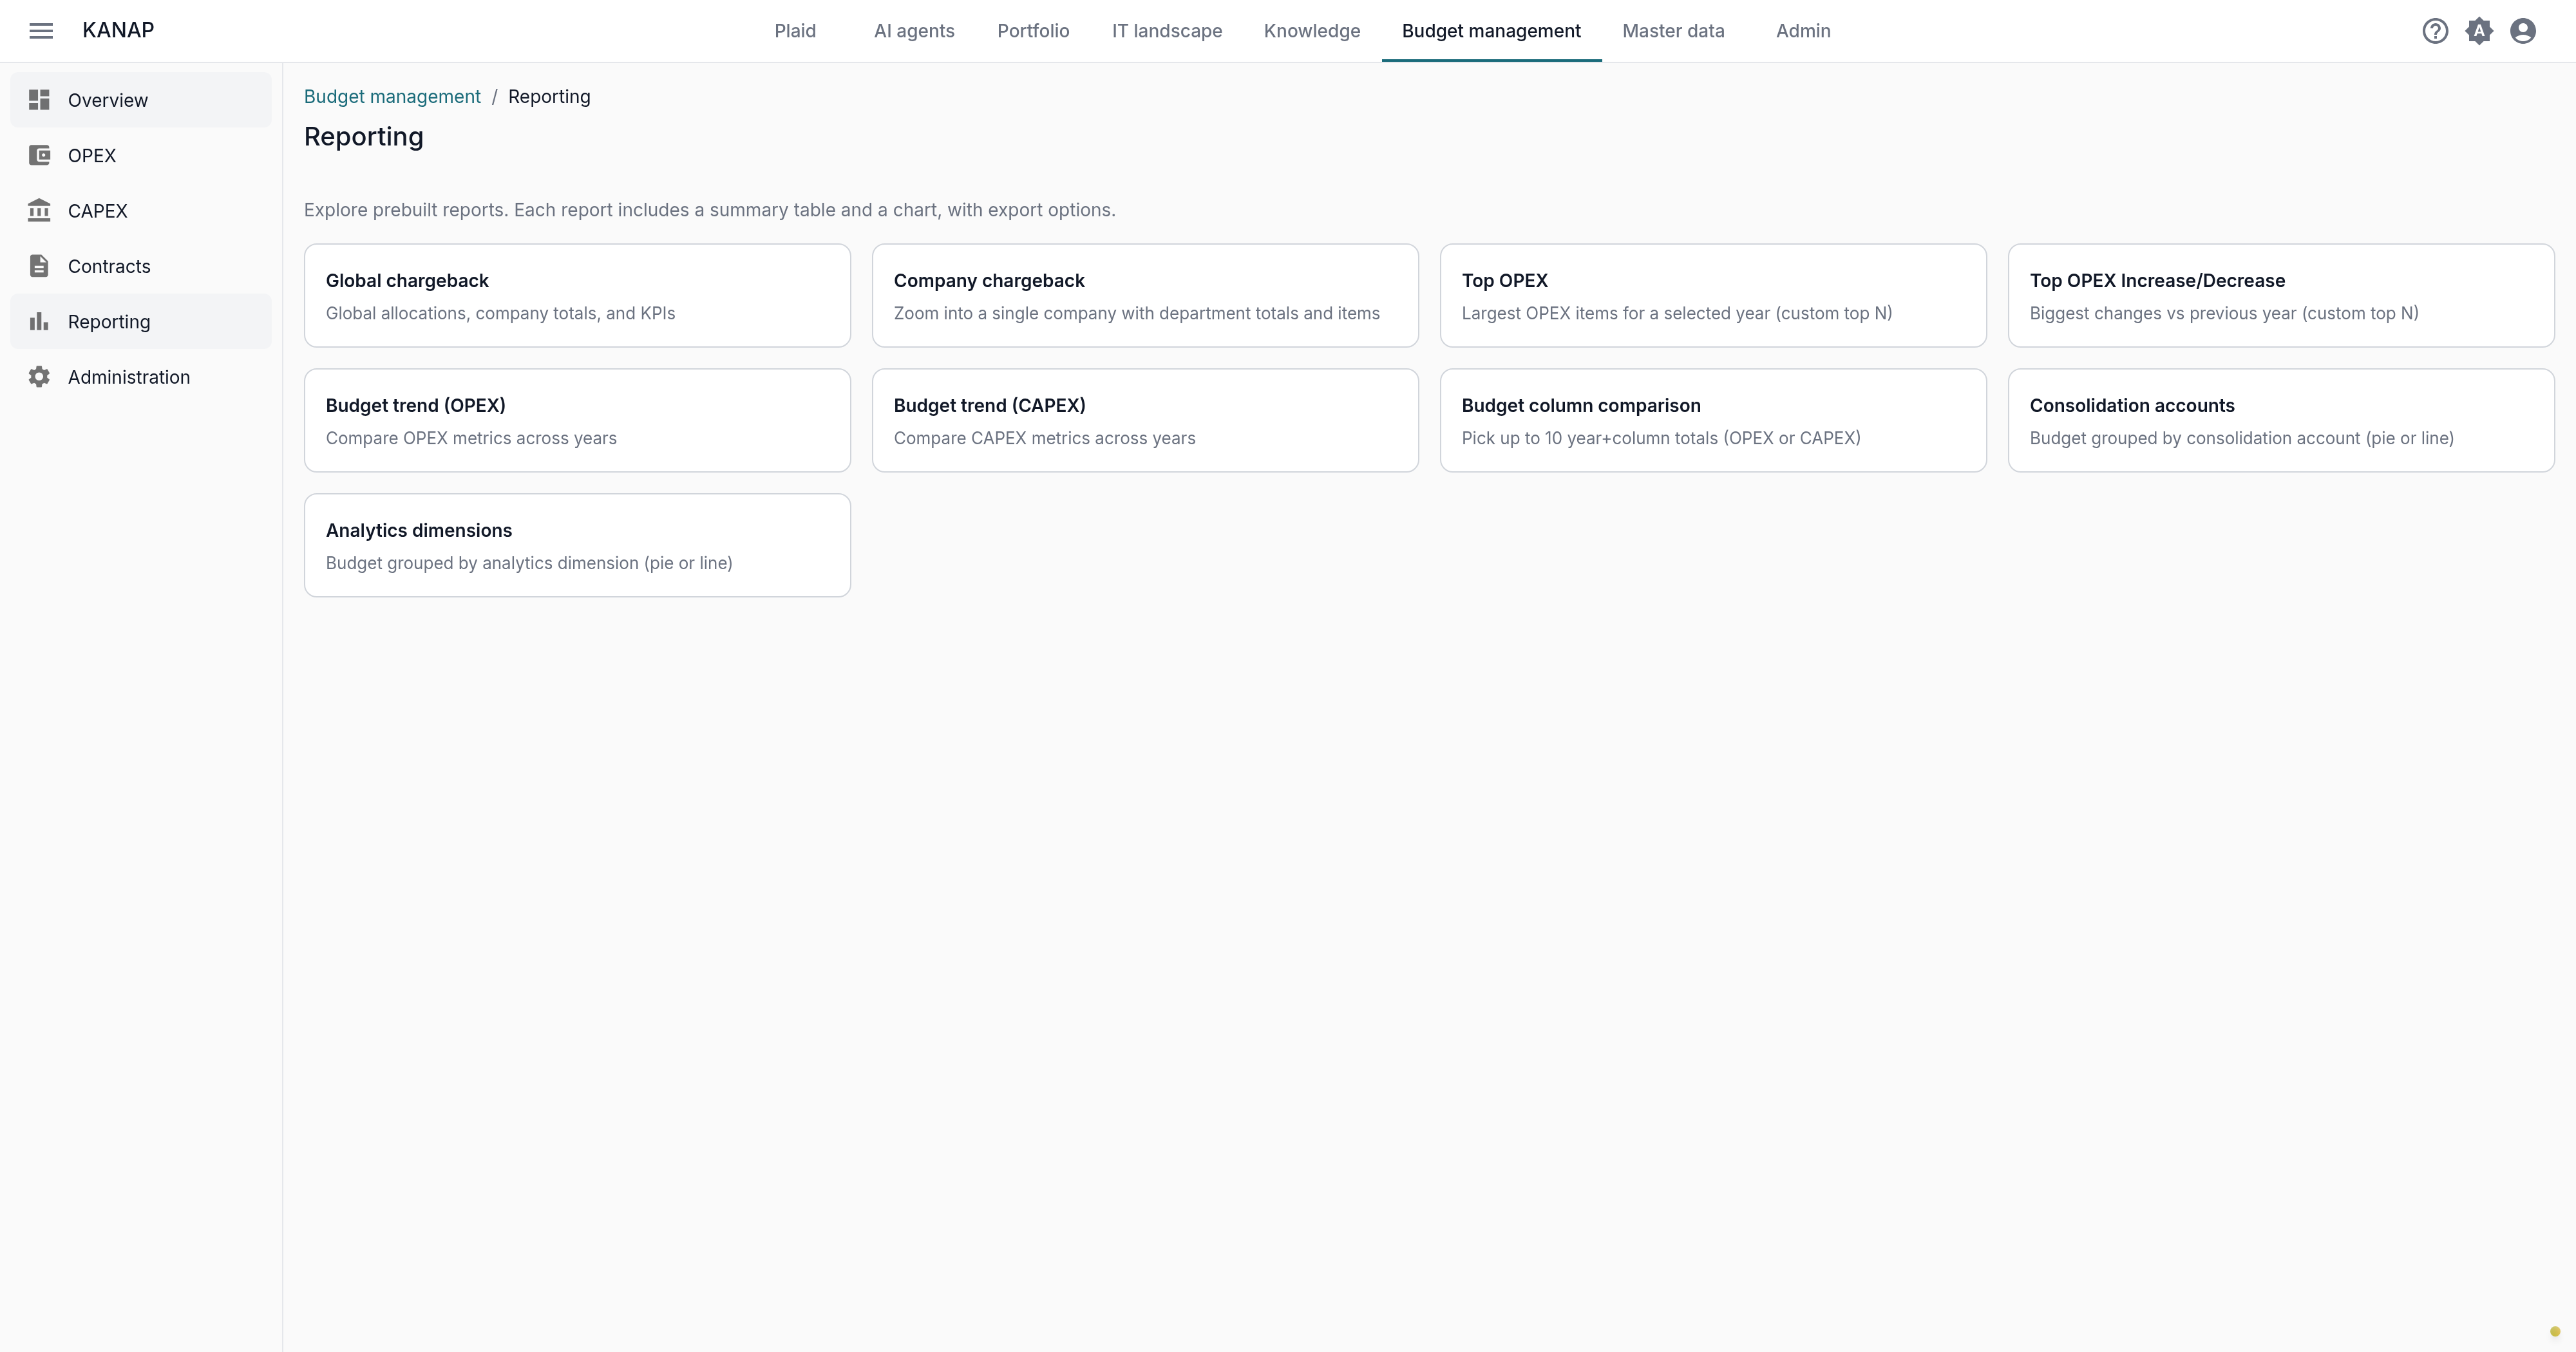Select Reporting in the sidebar
This screenshot has height=1352, width=2576.
pos(141,321)
